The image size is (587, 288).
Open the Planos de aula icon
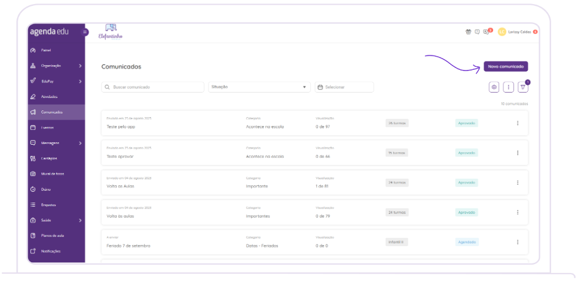[33, 235]
